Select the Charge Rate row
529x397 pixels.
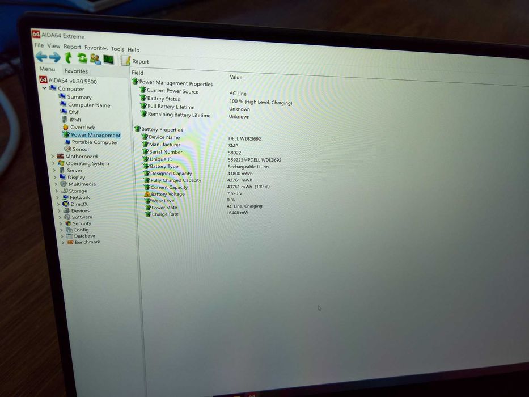tap(162, 214)
